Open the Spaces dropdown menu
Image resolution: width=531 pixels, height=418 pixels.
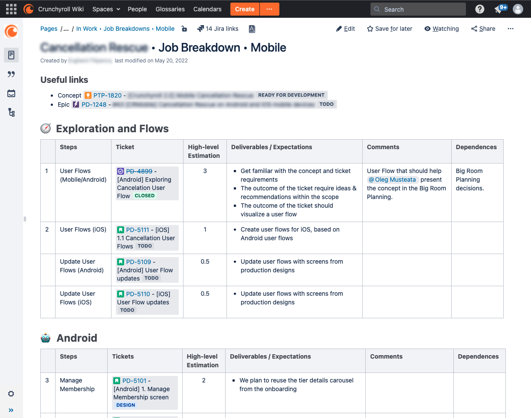(x=106, y=9)
